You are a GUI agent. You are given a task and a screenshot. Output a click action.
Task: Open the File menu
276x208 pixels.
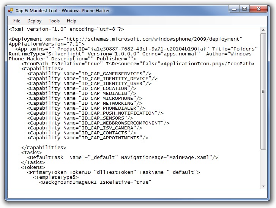point(17,21)
